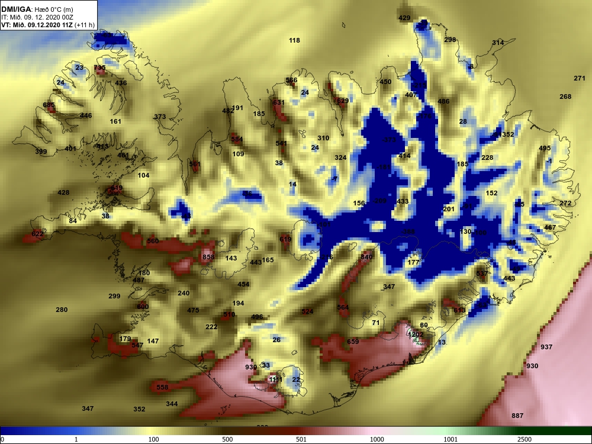Click the map value '414'
This screenshot has width=592, height=444.
(404, 156)
